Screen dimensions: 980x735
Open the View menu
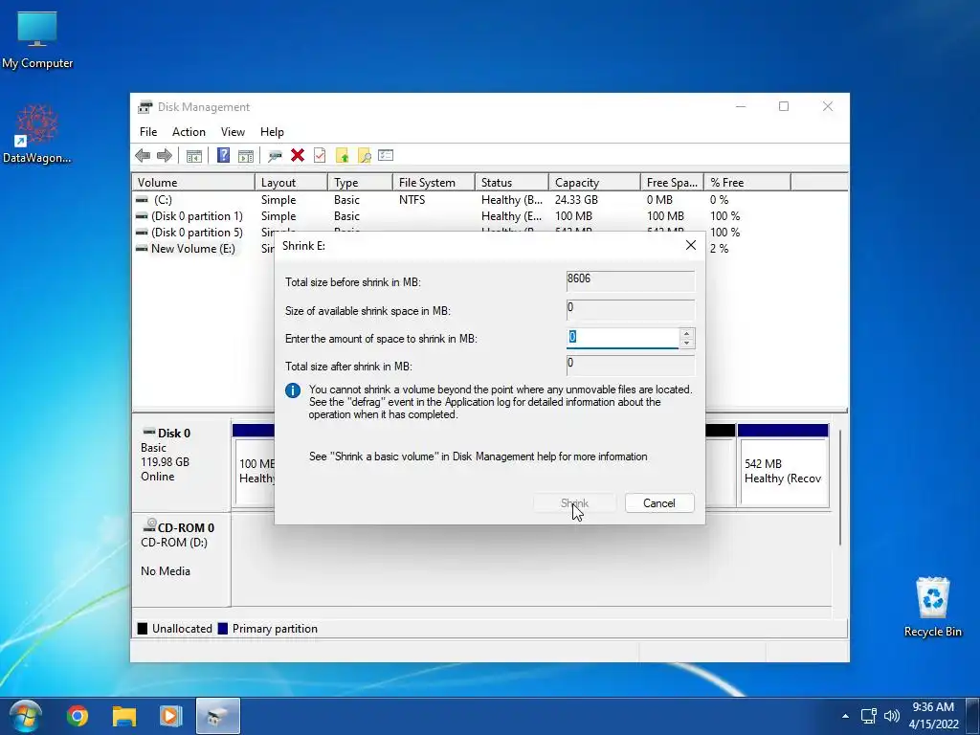tap(233, 132)
